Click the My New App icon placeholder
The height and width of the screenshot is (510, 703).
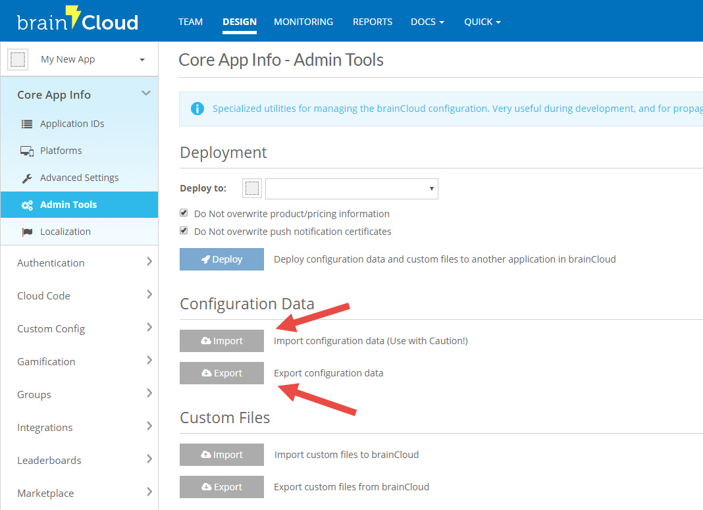(18, 59)
